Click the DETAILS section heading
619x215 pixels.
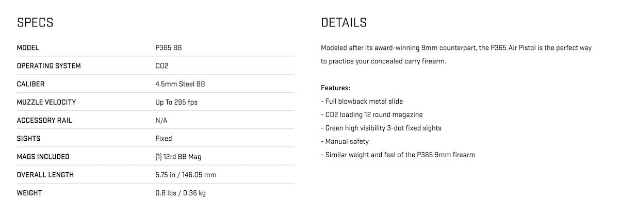pos(344,23)
